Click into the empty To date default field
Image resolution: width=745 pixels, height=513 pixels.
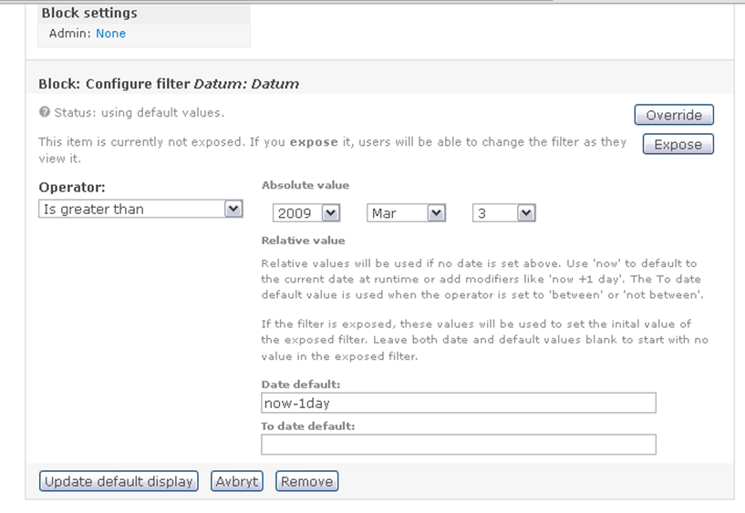point(459,445)
